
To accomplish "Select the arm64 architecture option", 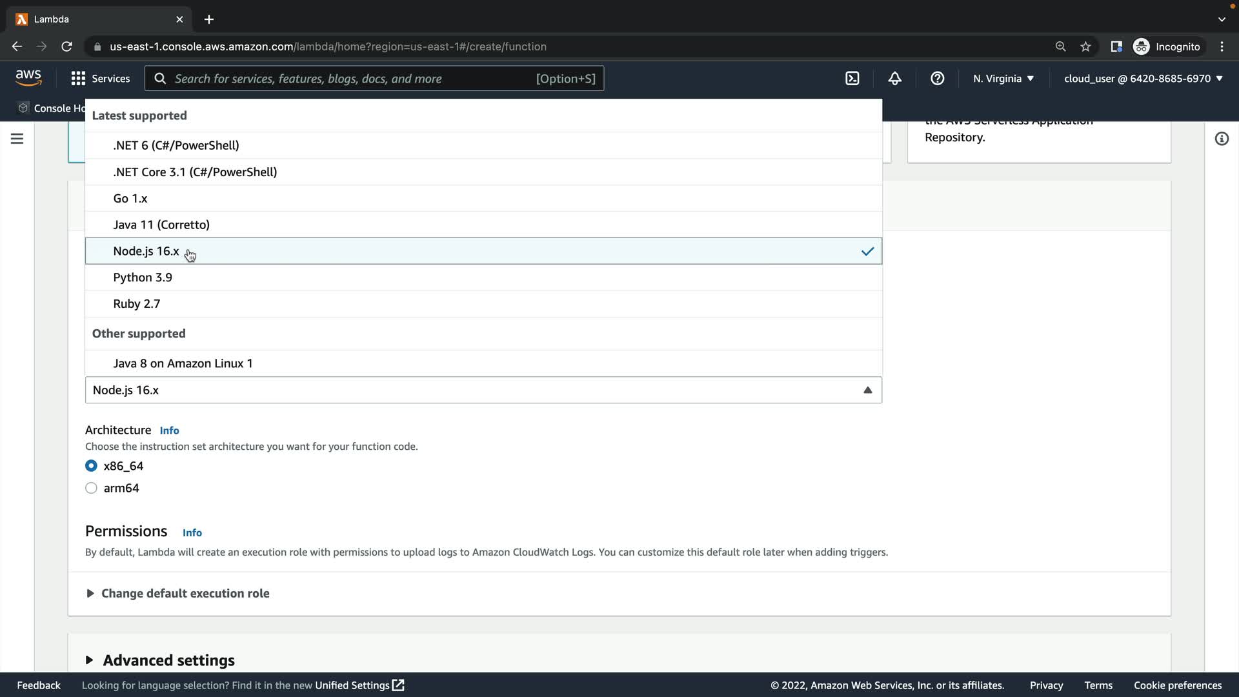I will [92, 489].
